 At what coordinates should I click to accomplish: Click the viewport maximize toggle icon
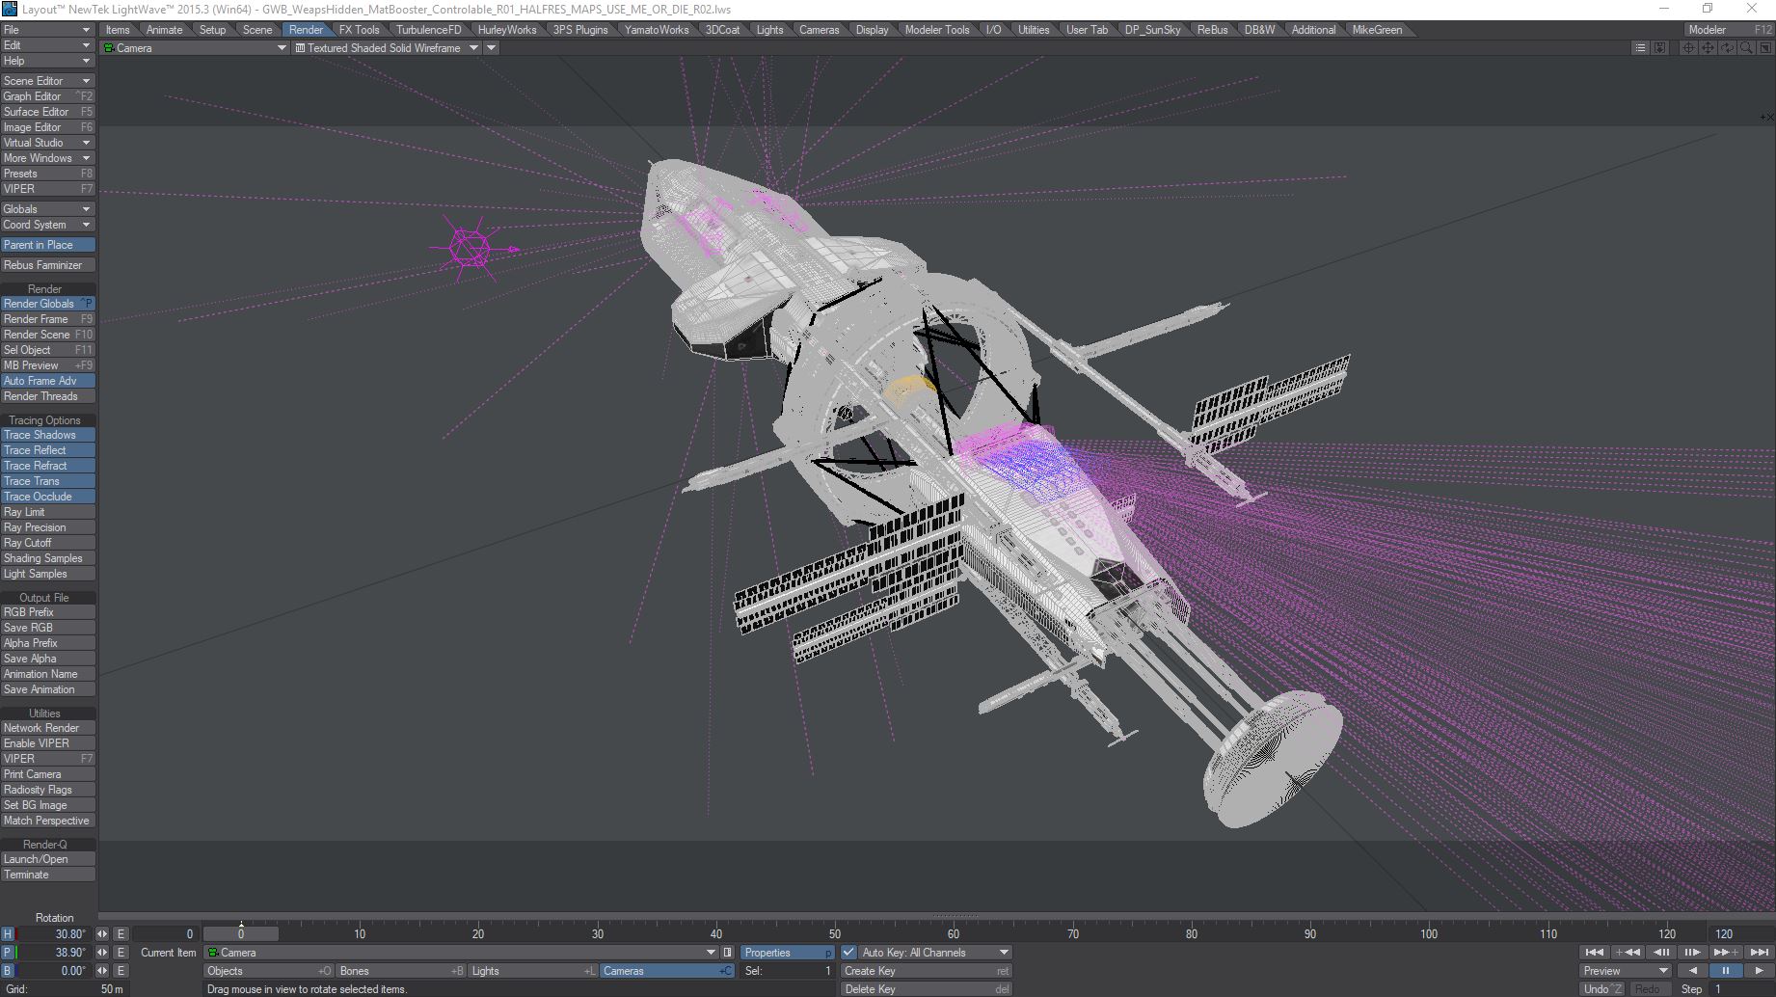click(x=1763, y=48)
